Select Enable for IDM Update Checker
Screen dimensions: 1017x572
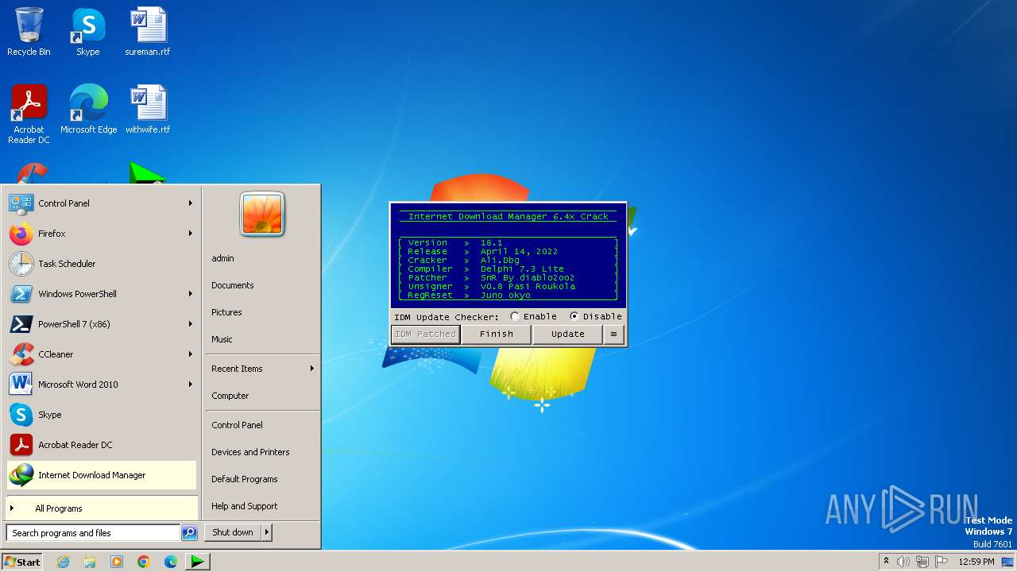pos(533,316)
